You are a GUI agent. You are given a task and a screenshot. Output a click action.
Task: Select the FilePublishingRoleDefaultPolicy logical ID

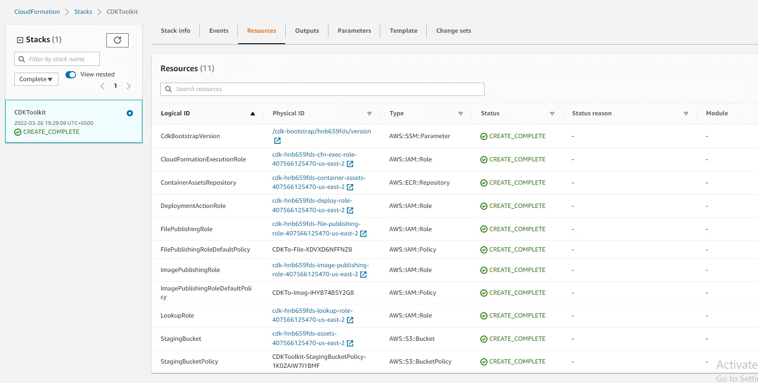(205, 250)
